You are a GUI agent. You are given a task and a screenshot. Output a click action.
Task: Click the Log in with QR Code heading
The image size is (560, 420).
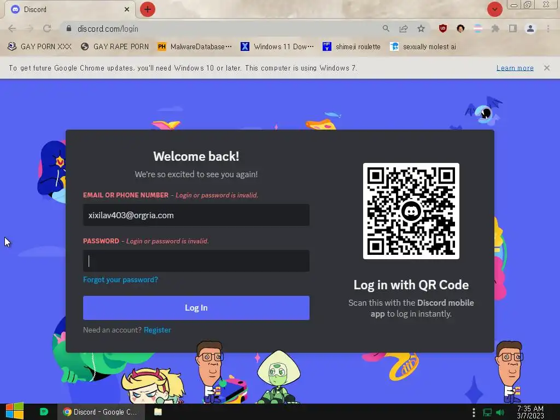click(x=411, y=285)
